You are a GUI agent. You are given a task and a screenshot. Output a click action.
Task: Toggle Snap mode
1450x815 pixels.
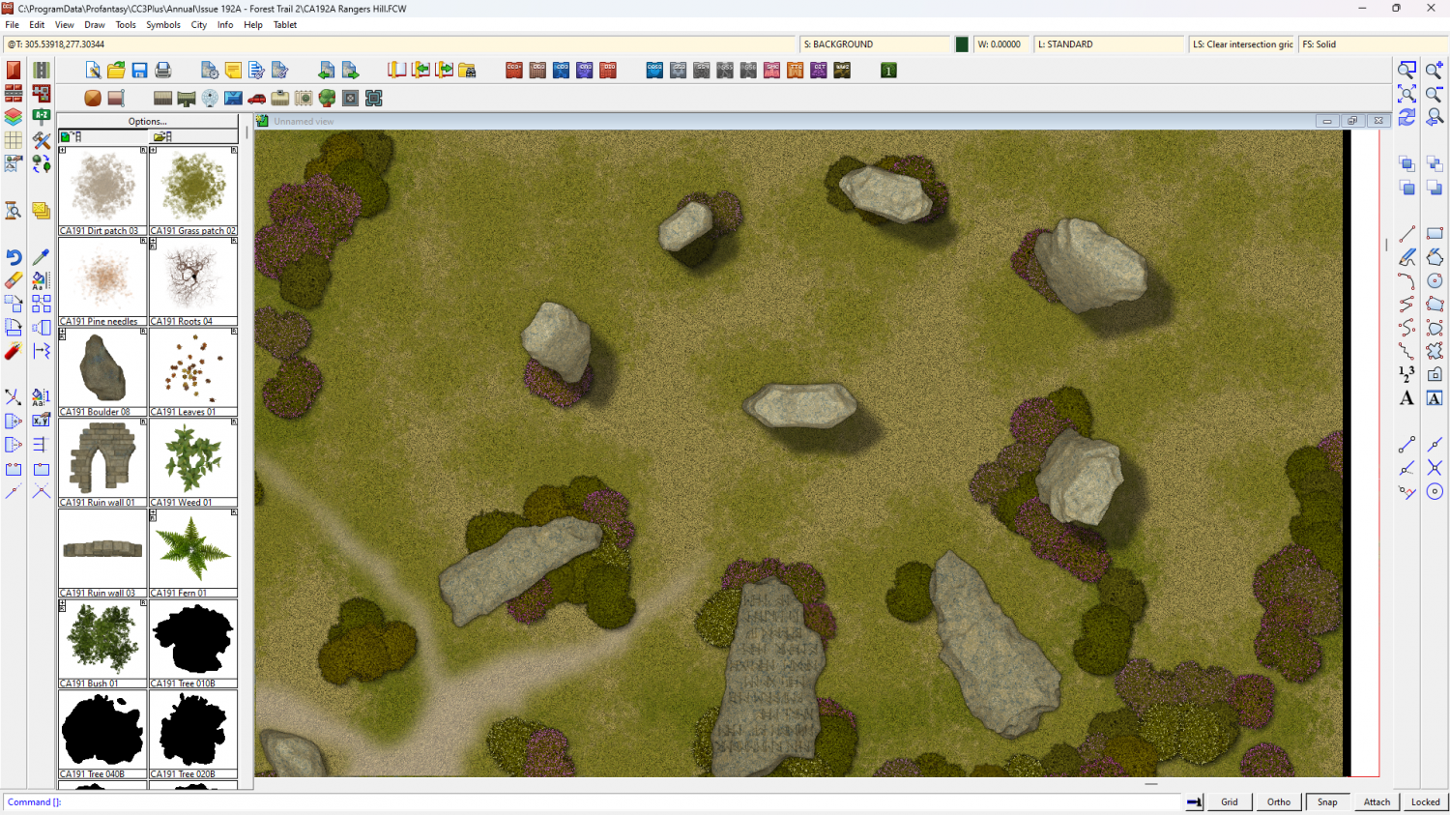point(1328,801)
